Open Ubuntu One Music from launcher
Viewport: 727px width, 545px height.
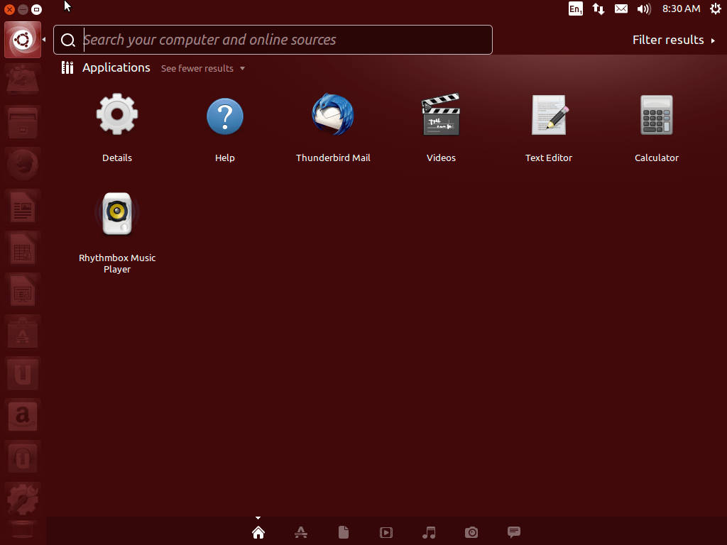pos(23,458)
